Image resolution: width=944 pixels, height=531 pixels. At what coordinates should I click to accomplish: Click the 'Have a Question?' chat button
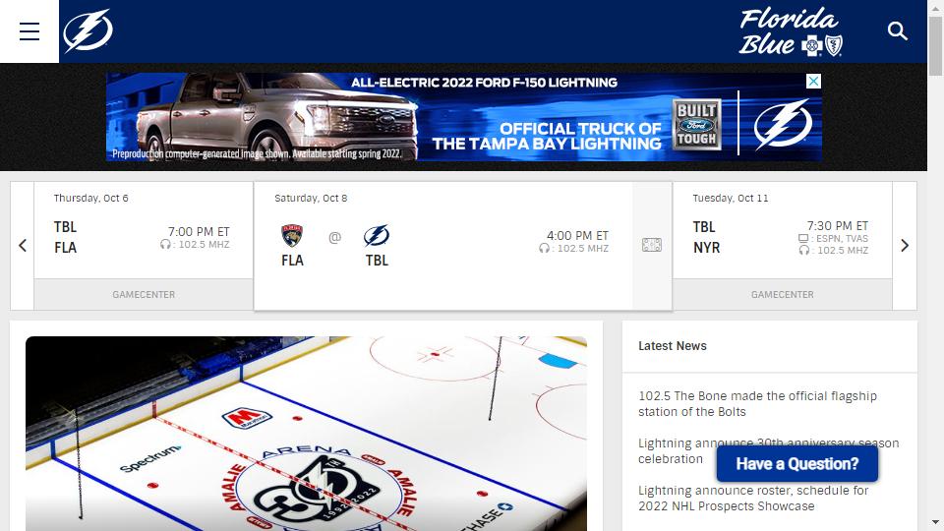click(796, 464)
